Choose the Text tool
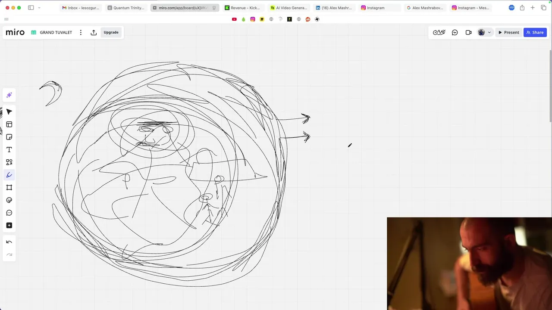Viewport: 552px width, 310px height. (9, 150)
